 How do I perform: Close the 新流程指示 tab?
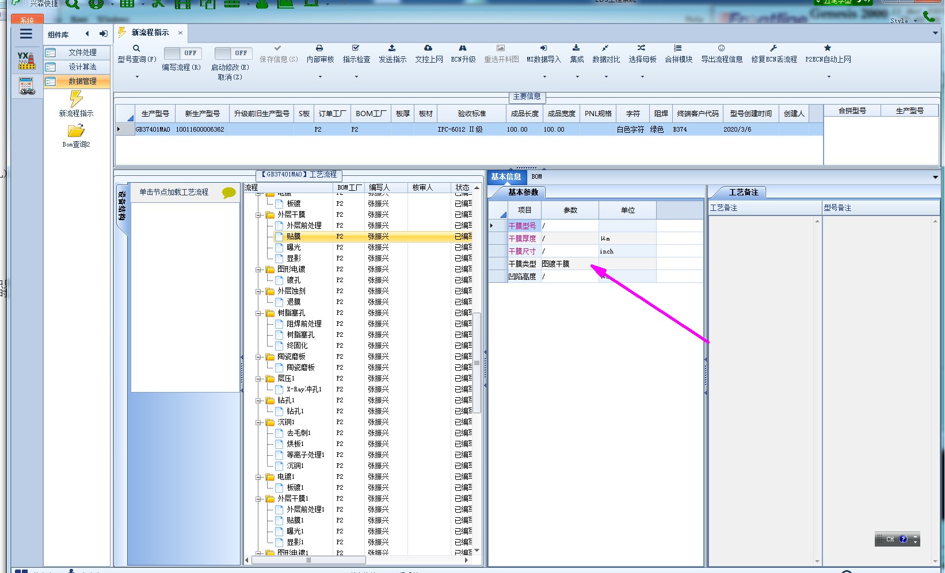(180, 33)
